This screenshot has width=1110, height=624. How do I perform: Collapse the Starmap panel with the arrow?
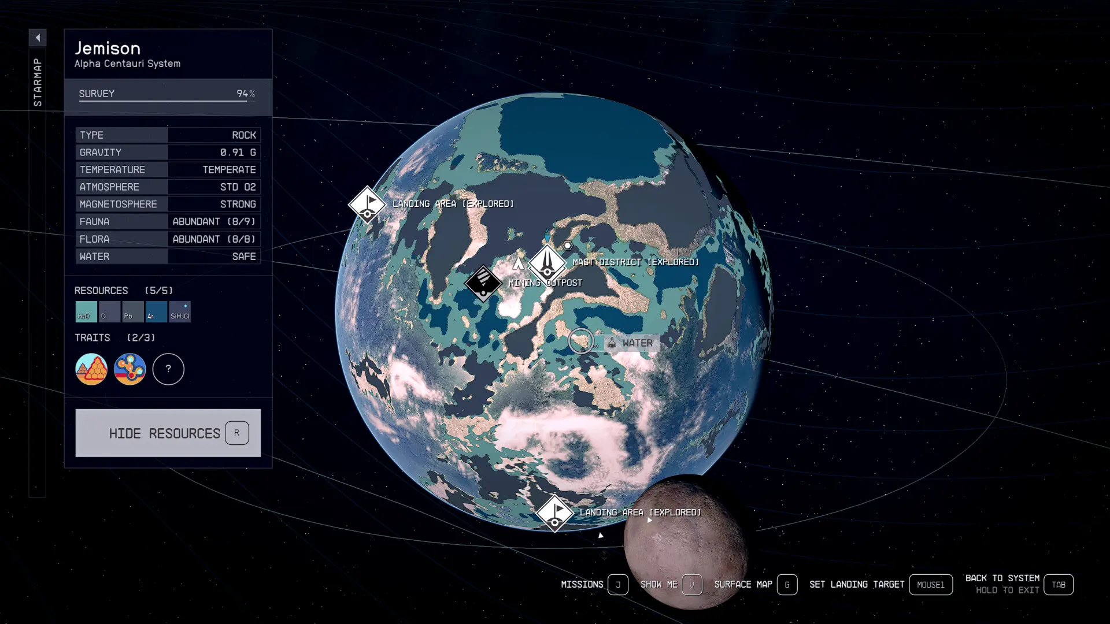pyautogui.click(x=38, y=38)
